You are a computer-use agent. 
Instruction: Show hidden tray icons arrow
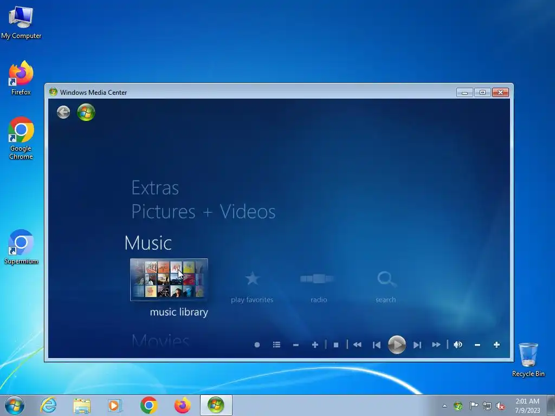[444, 406]
